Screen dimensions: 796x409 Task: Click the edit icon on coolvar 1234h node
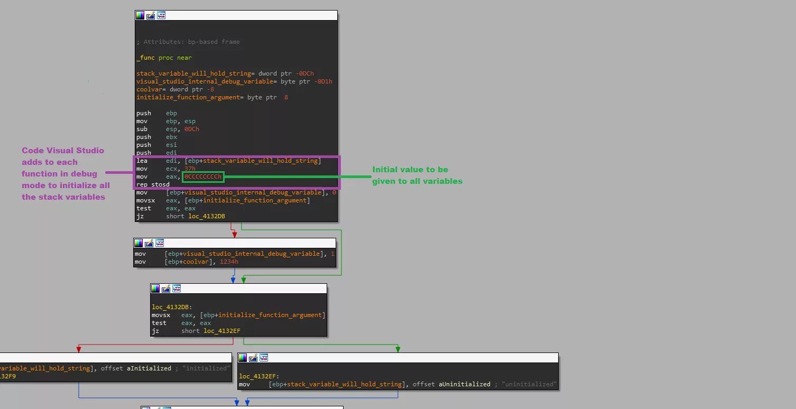[149, 243]
